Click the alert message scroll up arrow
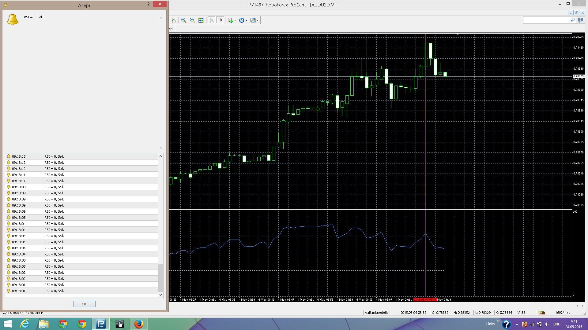Viewport: 588px width, 330px height. (x=161, y=18)
